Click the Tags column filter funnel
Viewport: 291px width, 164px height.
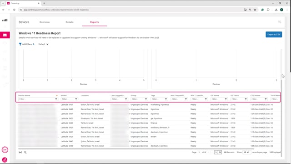[166, 99]
